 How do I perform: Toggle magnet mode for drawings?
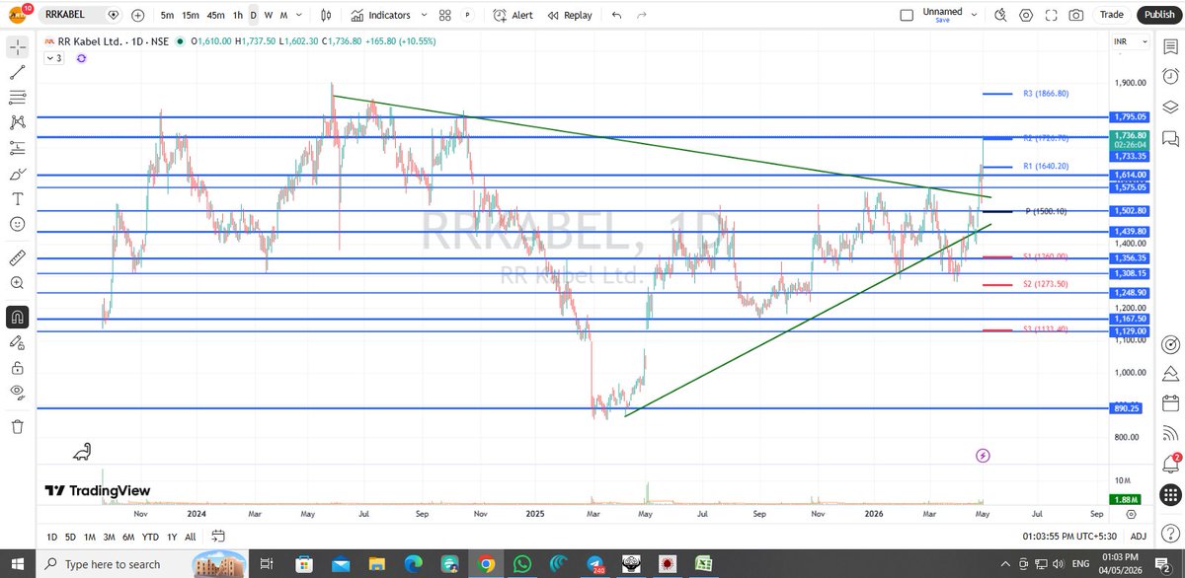(x=17, y=317)
